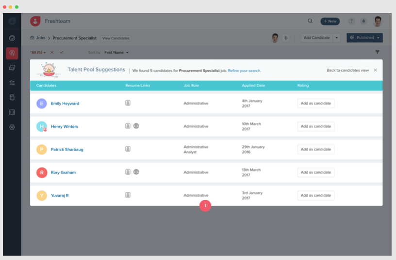This screenshot has width=396, height=260.
Task: Click the Add Candidate button
Action: [317, 38]
